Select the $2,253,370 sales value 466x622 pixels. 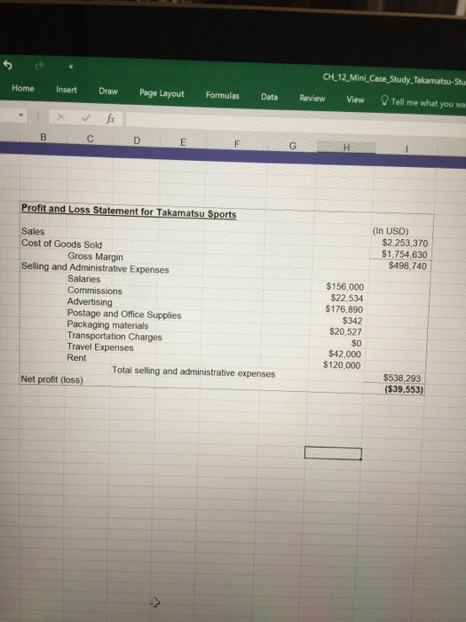pos(405,243)
